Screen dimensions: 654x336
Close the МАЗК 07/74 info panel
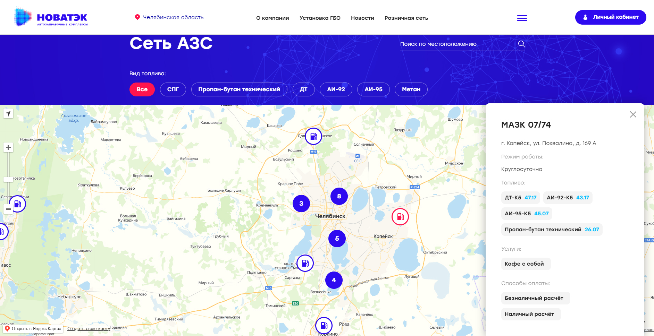pyautogui.click(x=633, y=114)
